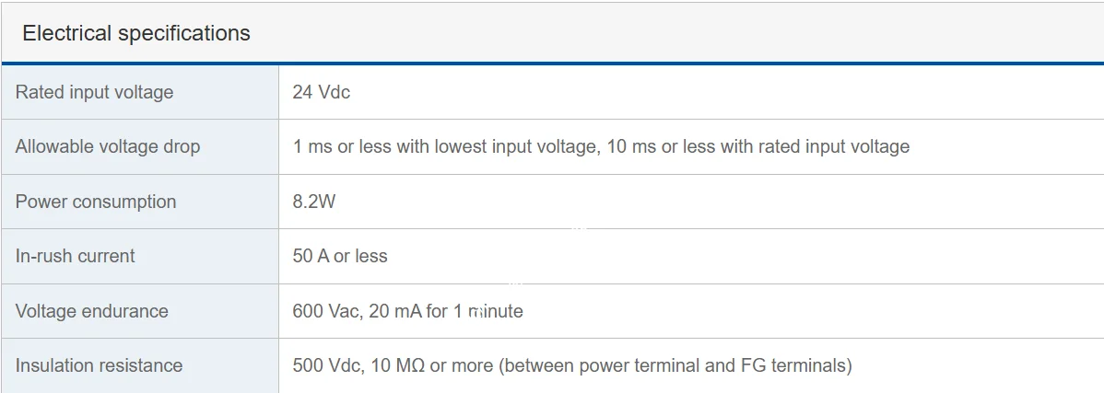Click the 600 Vac voltage text

click(x=325, y=311)
